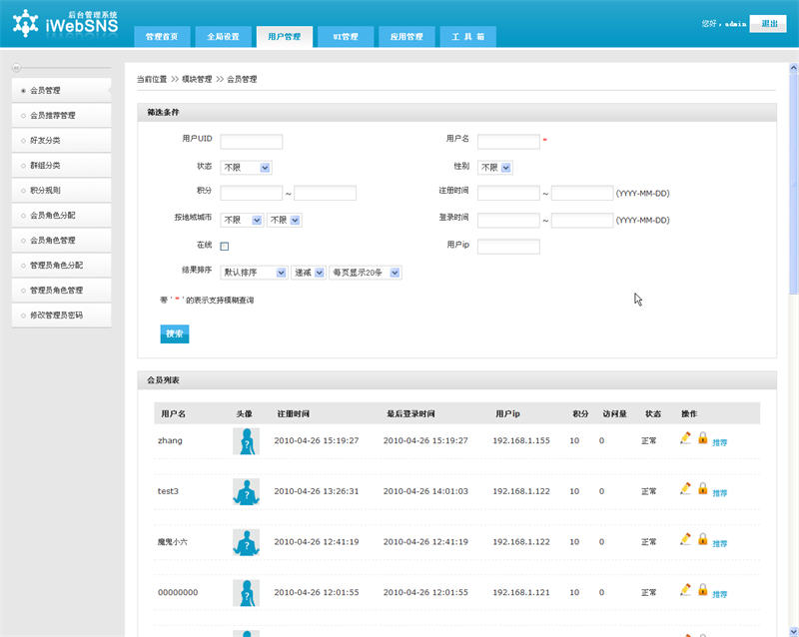The width and height of the screenshot is (799, 637).
Task: Lock the 魔鬼小六 account via lock icon
Action: point(703,538)
